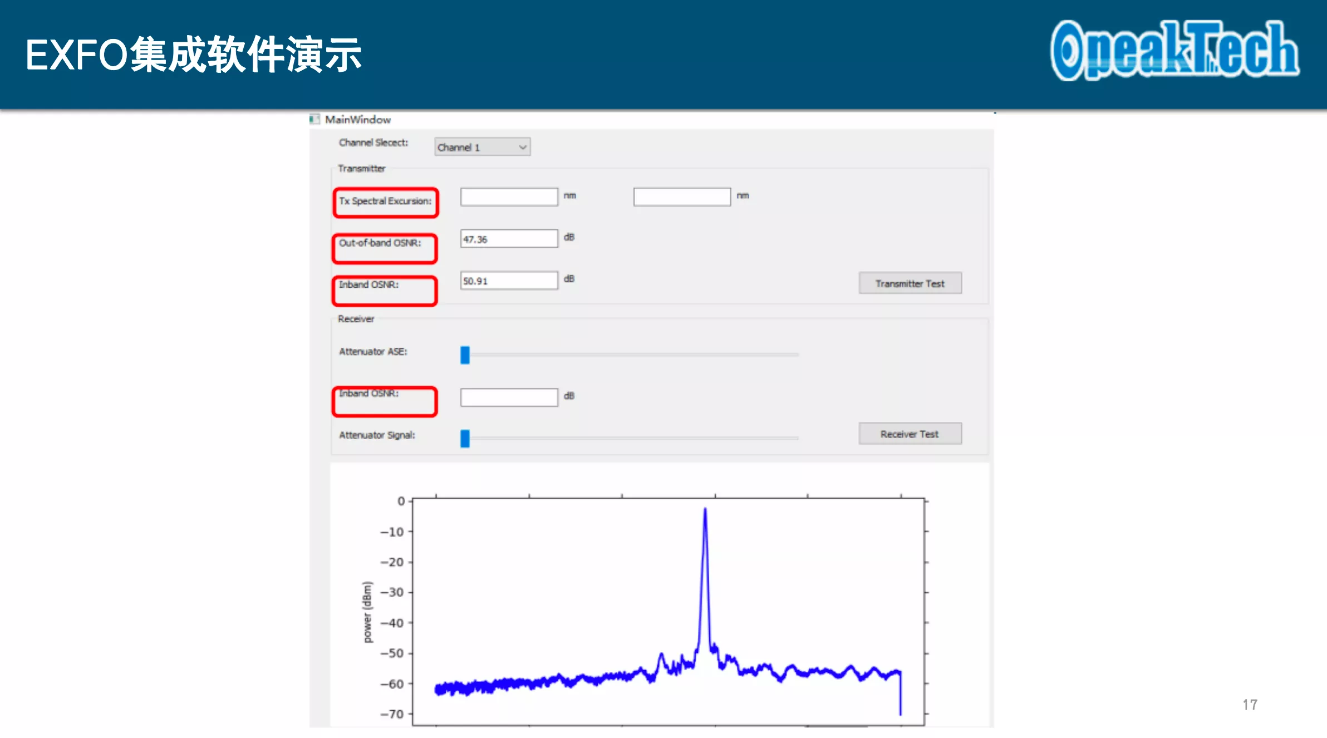Viewport: 1327px width, 738px height.
Task: Click the Out-of-band OSNR label
Action: (380, 243)
